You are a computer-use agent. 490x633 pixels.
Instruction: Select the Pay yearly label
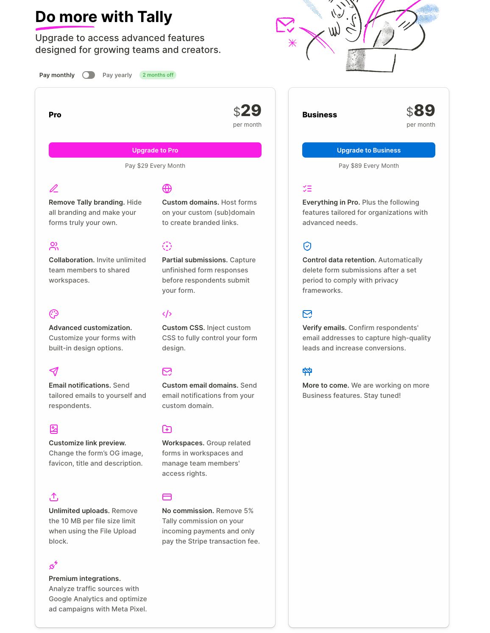tap(117, 75)
